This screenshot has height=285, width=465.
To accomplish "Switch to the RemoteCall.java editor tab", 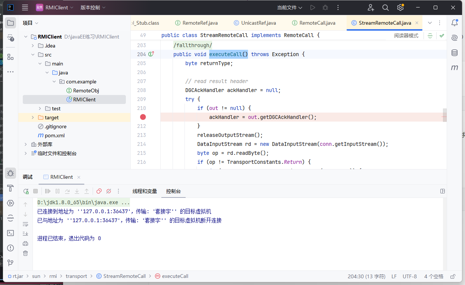I will (317, 23).
